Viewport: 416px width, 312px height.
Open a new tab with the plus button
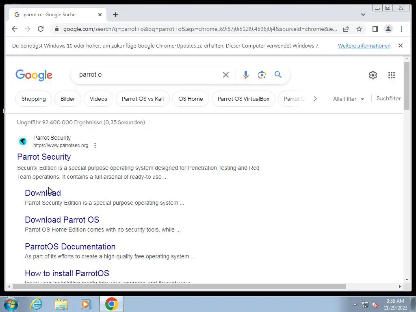[x=115, y=15]
